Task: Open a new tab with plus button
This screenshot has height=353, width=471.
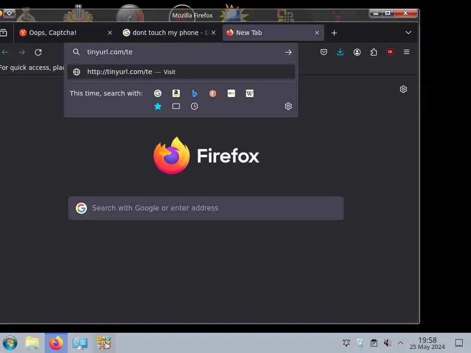Action: pyautogui.click(x=334, y=33)
